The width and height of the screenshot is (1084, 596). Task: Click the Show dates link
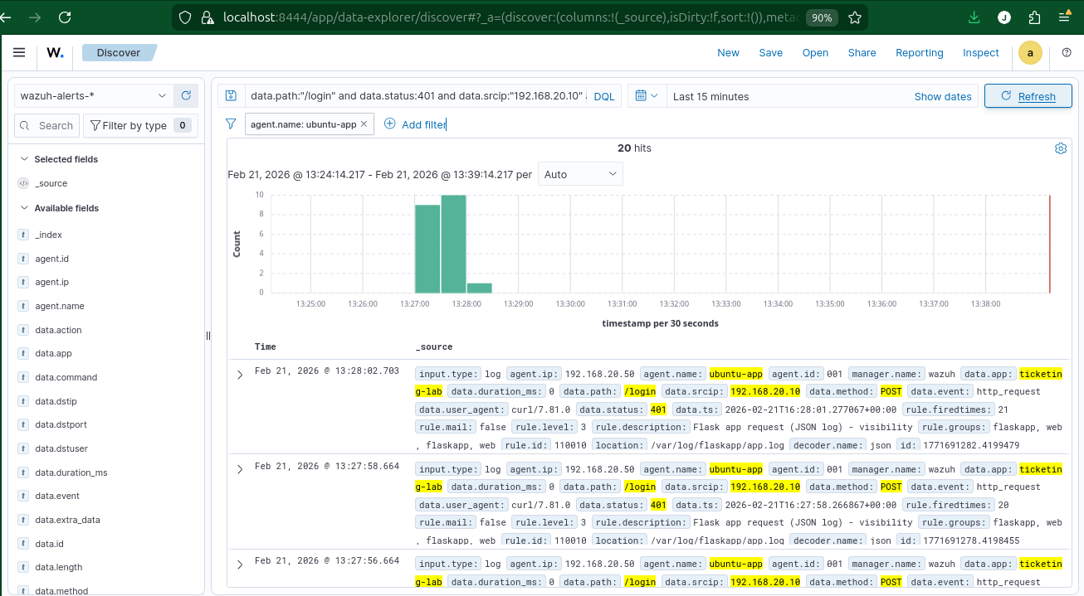point(943,96)
